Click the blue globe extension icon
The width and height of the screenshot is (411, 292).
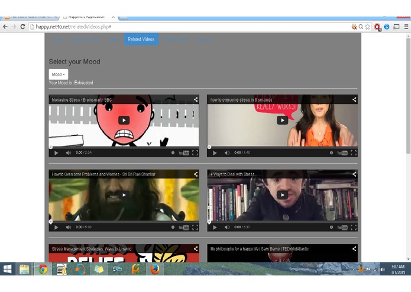387,27
